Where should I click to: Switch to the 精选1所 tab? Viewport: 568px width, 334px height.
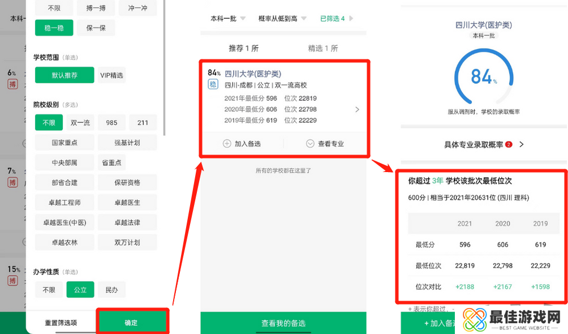[324, 48]
